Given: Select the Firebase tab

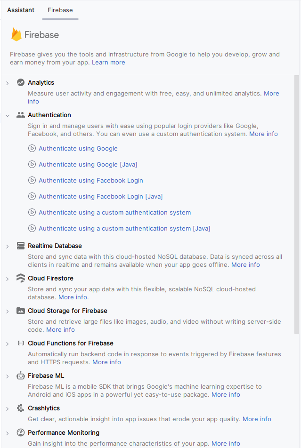Looking at the screenshot, I should click(x=60, y=10).
